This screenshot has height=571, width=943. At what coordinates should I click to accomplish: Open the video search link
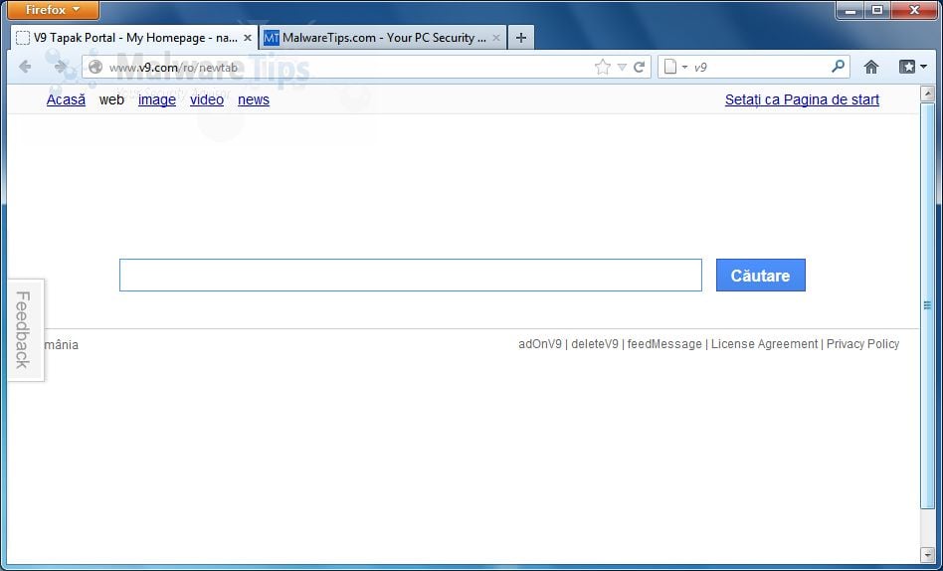207,99
